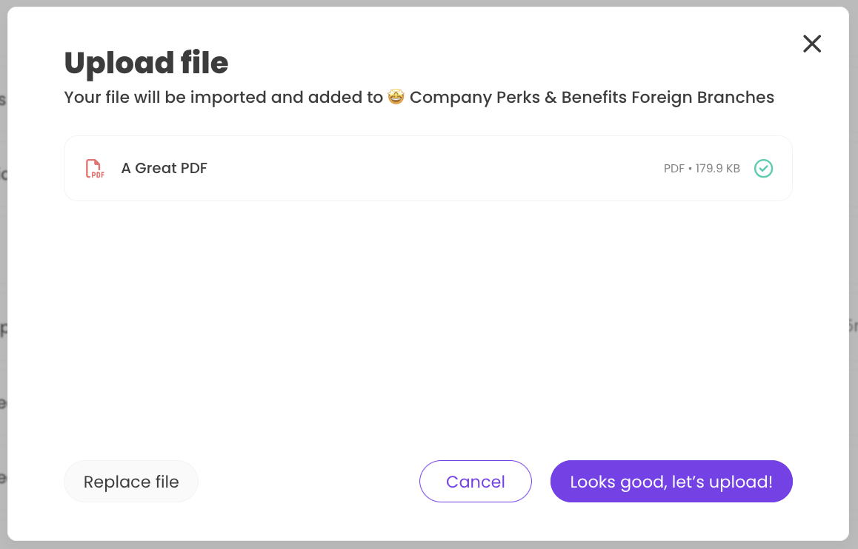Click the Company Perks & Benefits destination text
Viewport: 858px width, 549px height.
click(x=593, y=97)
